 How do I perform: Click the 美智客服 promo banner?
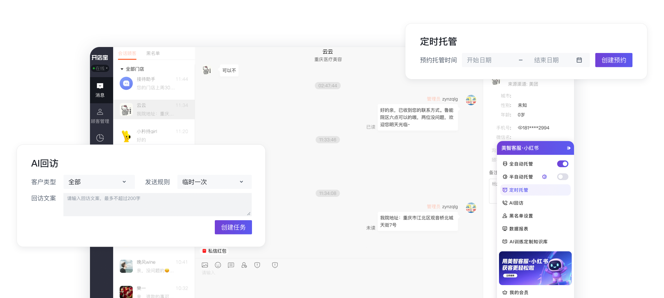pyautogui.click(x=535, y=268)
